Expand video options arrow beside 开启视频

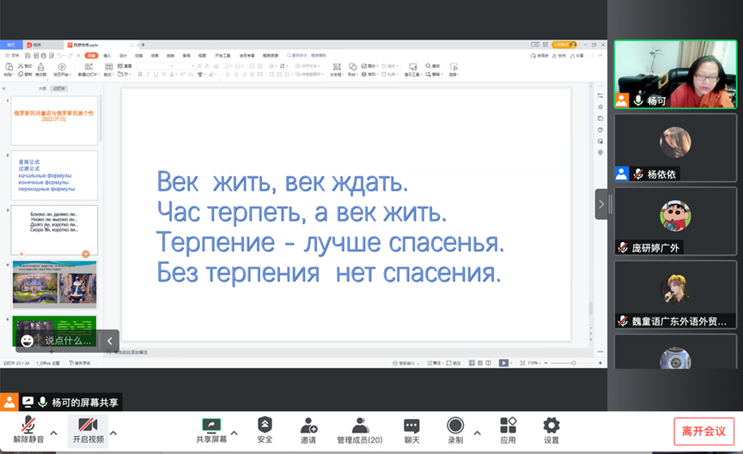point(113,433)
